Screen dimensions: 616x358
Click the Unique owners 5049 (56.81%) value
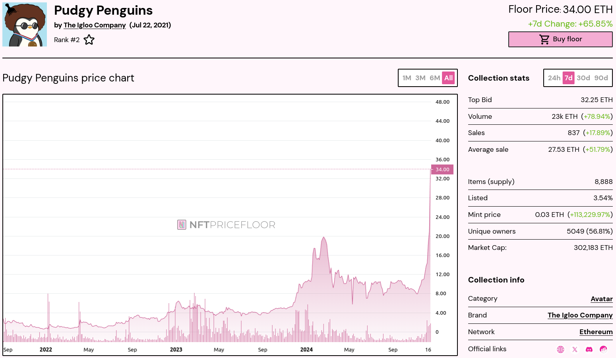point(589,231)
